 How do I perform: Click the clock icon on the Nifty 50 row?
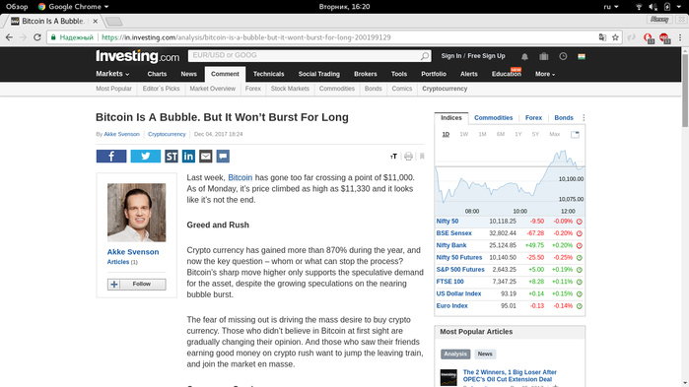[x=580, y=222]
